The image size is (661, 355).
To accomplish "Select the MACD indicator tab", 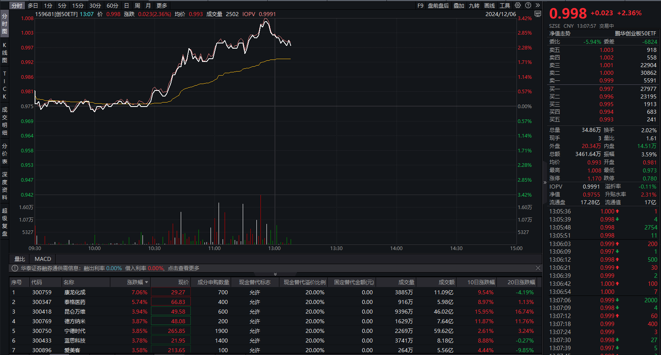I will pyautogui.click(x=43, y=259).
